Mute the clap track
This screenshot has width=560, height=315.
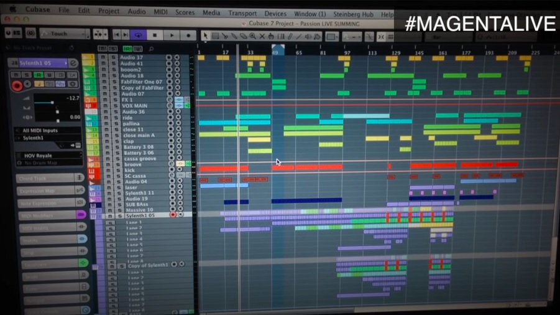pyautogui.click(x=106, y=141)
